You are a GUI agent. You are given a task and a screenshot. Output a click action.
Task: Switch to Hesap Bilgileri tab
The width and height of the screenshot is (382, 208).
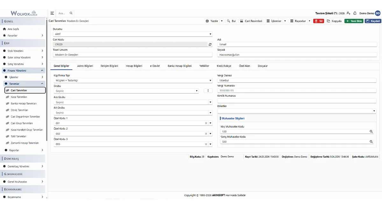(x=134, y=66)
